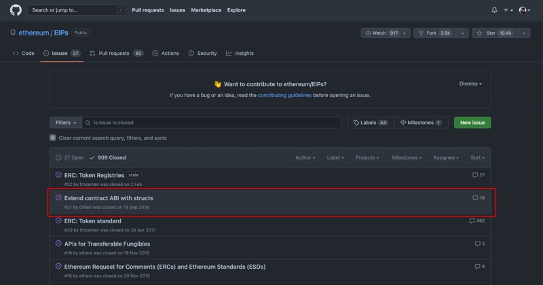Show the 27 Open issues
Screen dimensions: 543x285
[70, 157]
